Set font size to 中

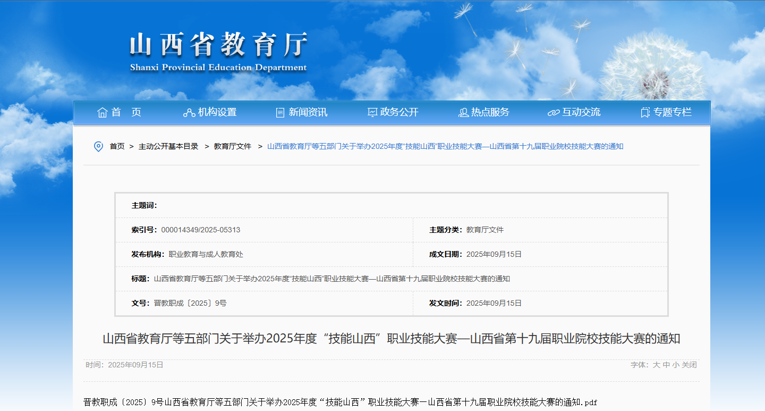pyautogui.click(x=666, y=365)
